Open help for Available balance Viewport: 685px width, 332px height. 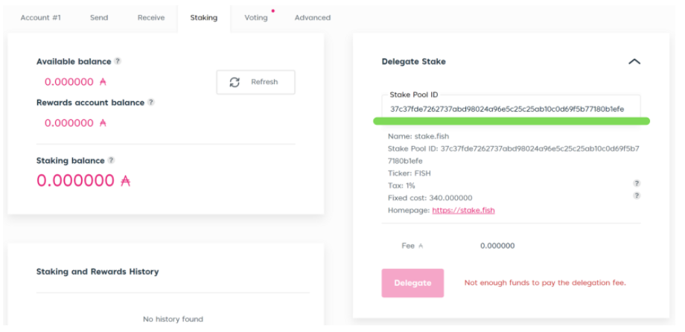coord(118,61)
